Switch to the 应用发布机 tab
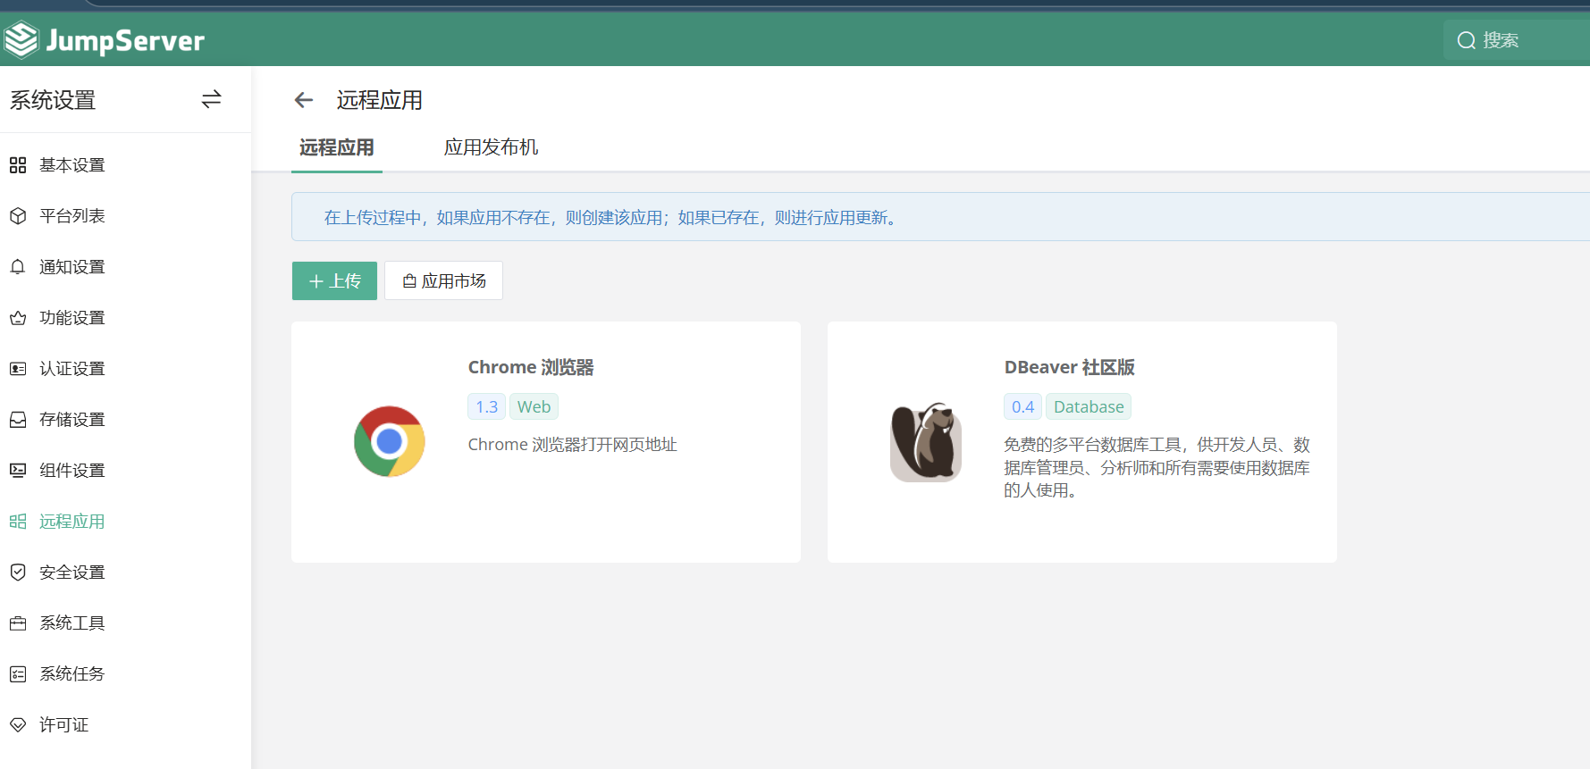Screen dimensions: 1590x769 coord(491,147)
